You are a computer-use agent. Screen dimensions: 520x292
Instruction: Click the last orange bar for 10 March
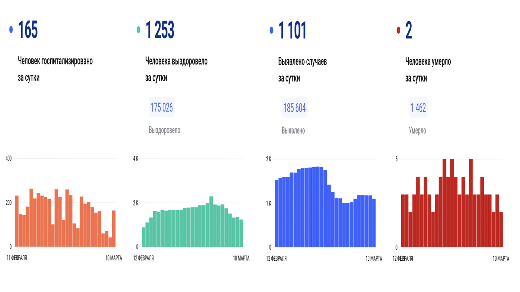point(114,228)
